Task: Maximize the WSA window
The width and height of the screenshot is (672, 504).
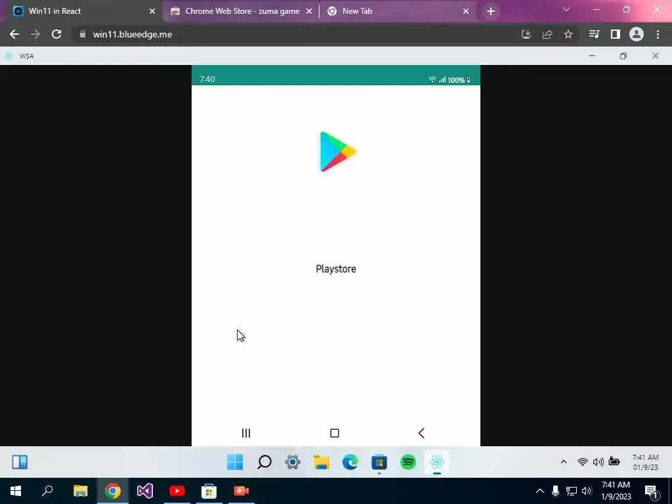Action: pyautogui.click(x=623, y=56)
